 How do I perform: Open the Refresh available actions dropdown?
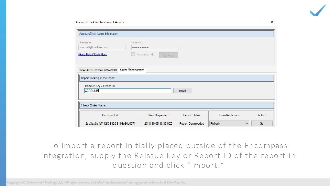pos(229,124)
